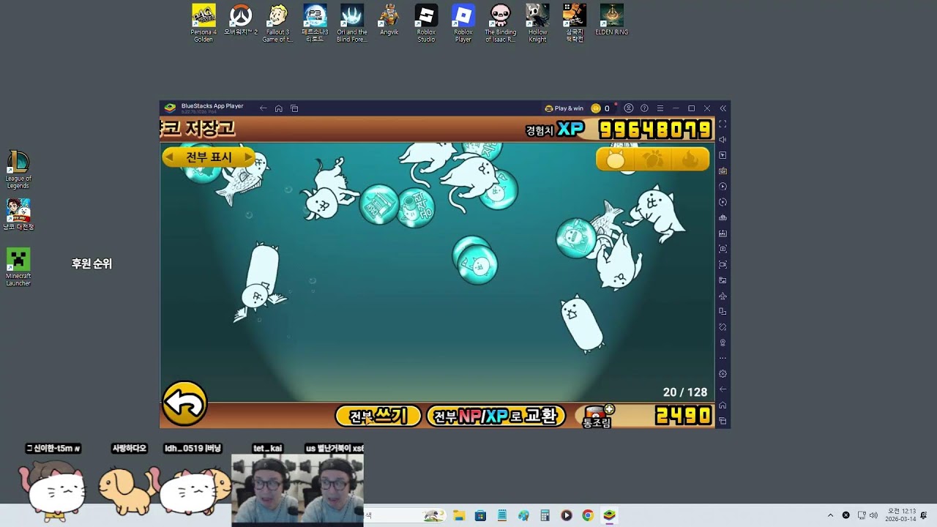Screen dimensions: 937x527
Task: Open the BlueStacks sidebar settings gear
Action: coord(723,373)
